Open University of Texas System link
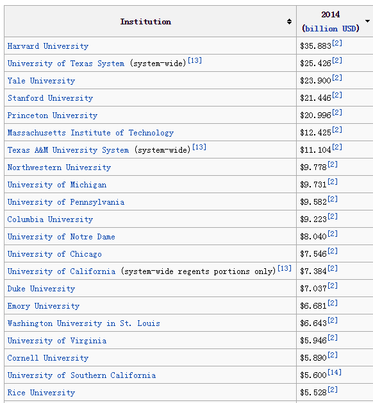The image size is (373, 403). click(x=66, y=64)
